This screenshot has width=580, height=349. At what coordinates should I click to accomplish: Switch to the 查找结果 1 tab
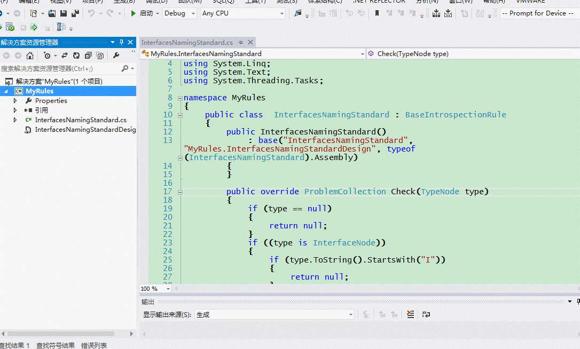(15, 345)
